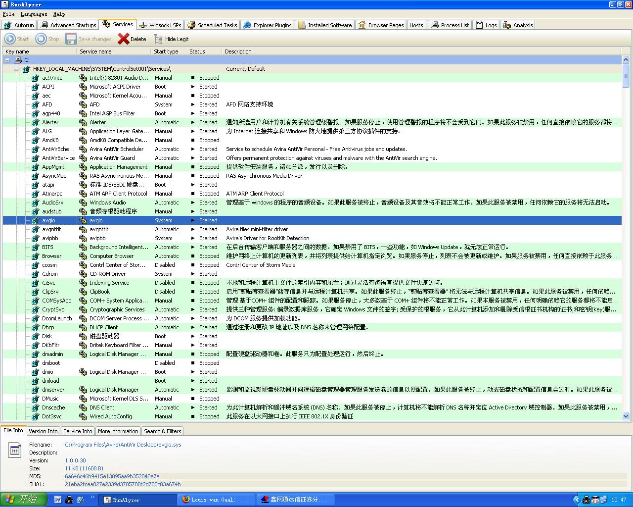
Task: Click gear icon beside Indexing Service
Action: [83, 283]
